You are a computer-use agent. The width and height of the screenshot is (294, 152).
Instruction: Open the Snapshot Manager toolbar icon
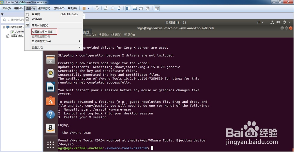coord(119,9)
